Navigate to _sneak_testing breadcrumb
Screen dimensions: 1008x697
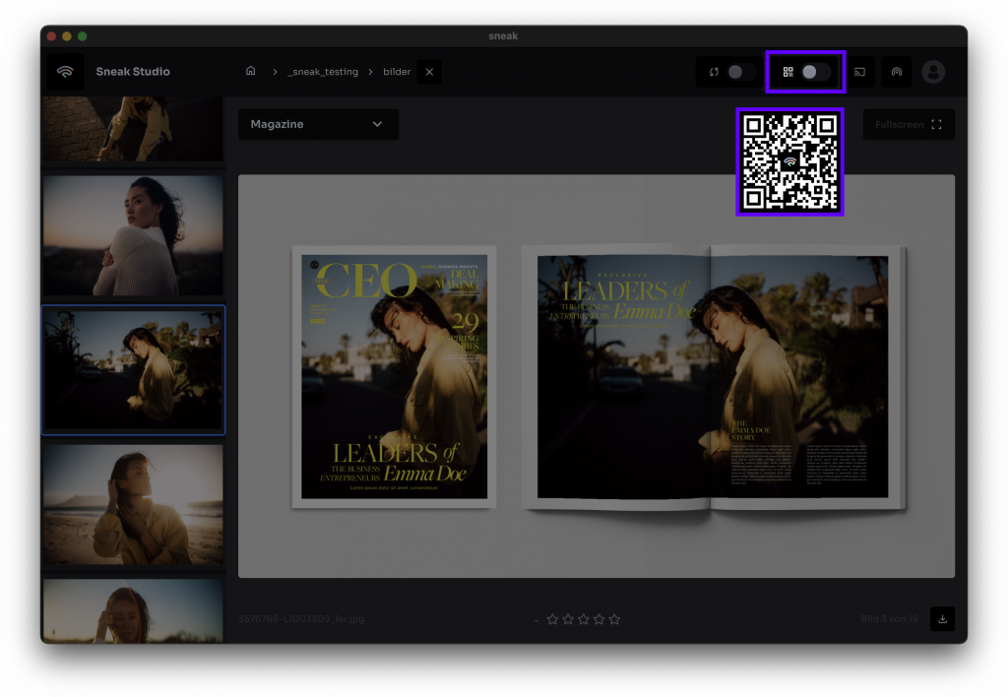click(322, 72)
